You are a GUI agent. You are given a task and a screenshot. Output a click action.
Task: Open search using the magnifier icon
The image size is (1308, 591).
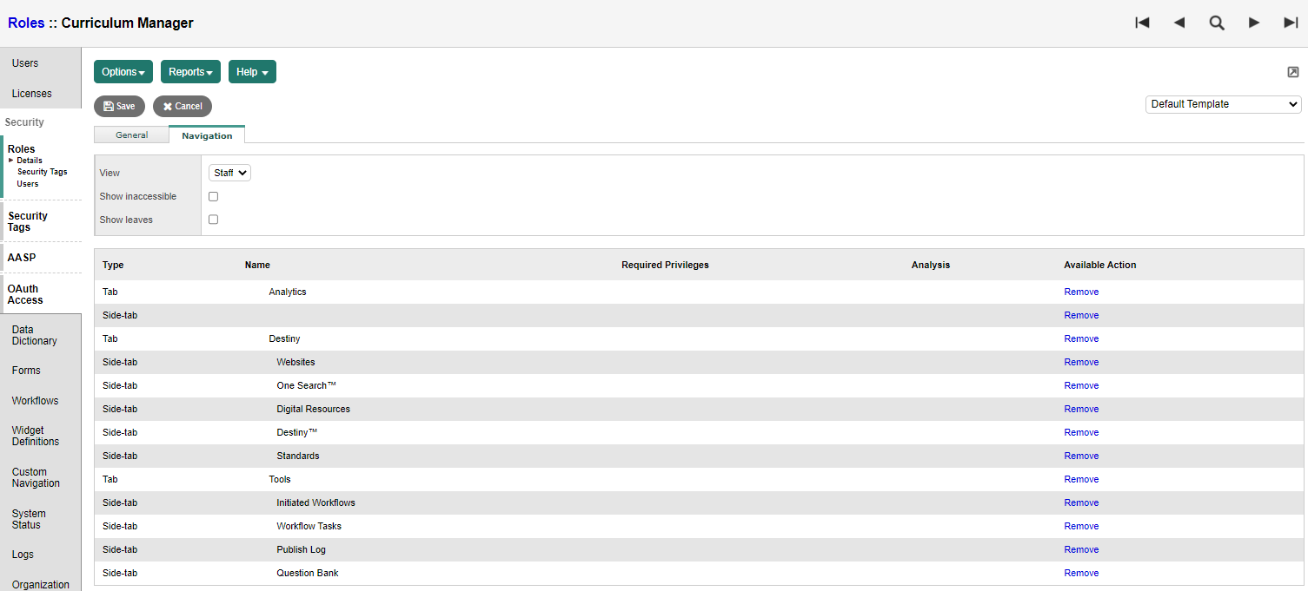coord(1217,23)
